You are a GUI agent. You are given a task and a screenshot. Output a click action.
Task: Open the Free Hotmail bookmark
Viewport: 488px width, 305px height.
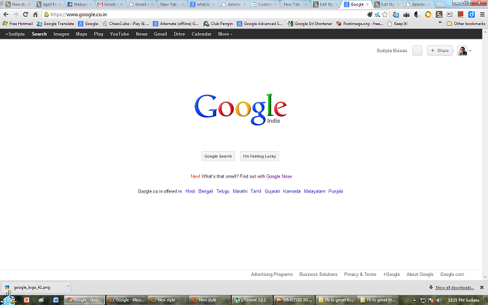point(18,23)
